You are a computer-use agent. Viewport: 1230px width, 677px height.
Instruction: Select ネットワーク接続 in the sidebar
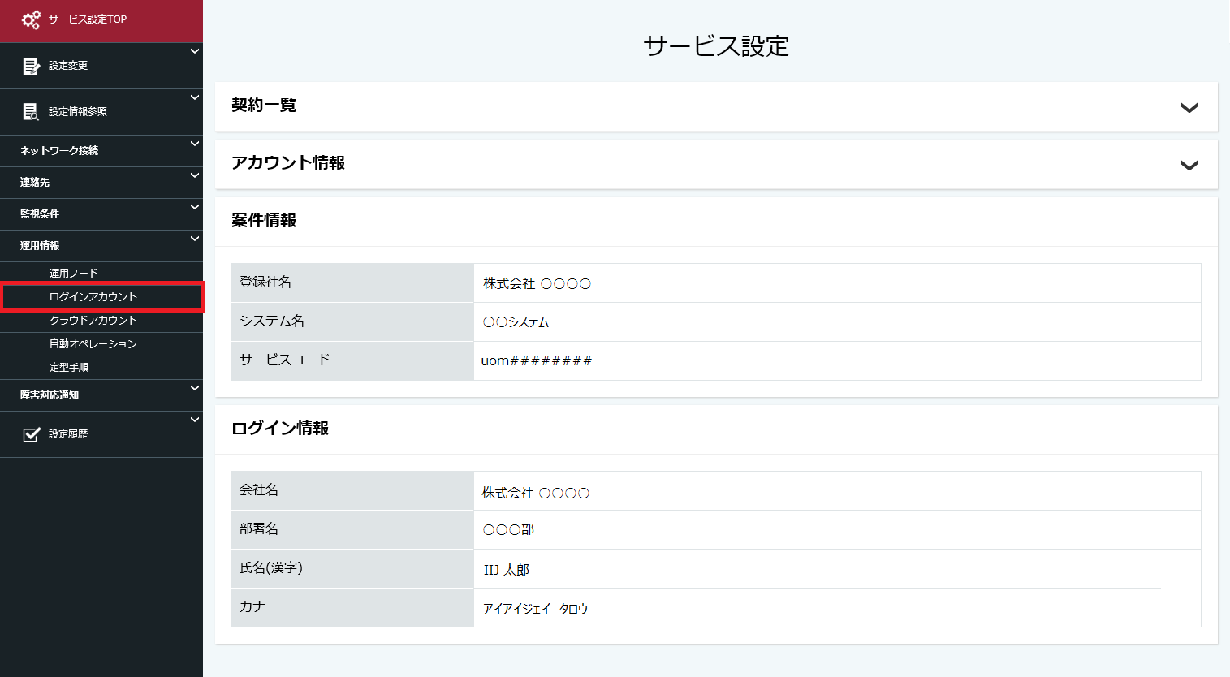(x=101, y=151)
